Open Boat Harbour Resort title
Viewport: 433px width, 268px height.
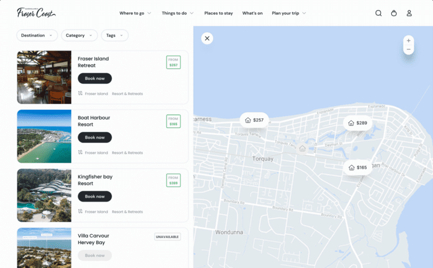[x=94, y=121]
